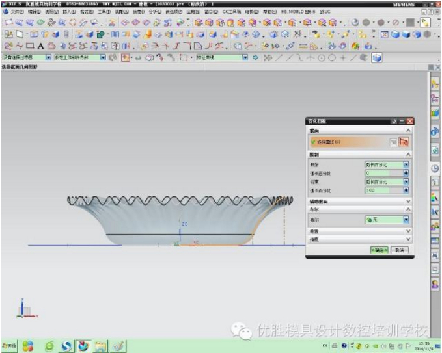Open the 插入(S) menu

[69, 12]
